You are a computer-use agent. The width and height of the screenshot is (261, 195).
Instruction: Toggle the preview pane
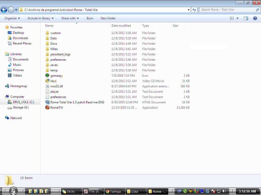246,18
